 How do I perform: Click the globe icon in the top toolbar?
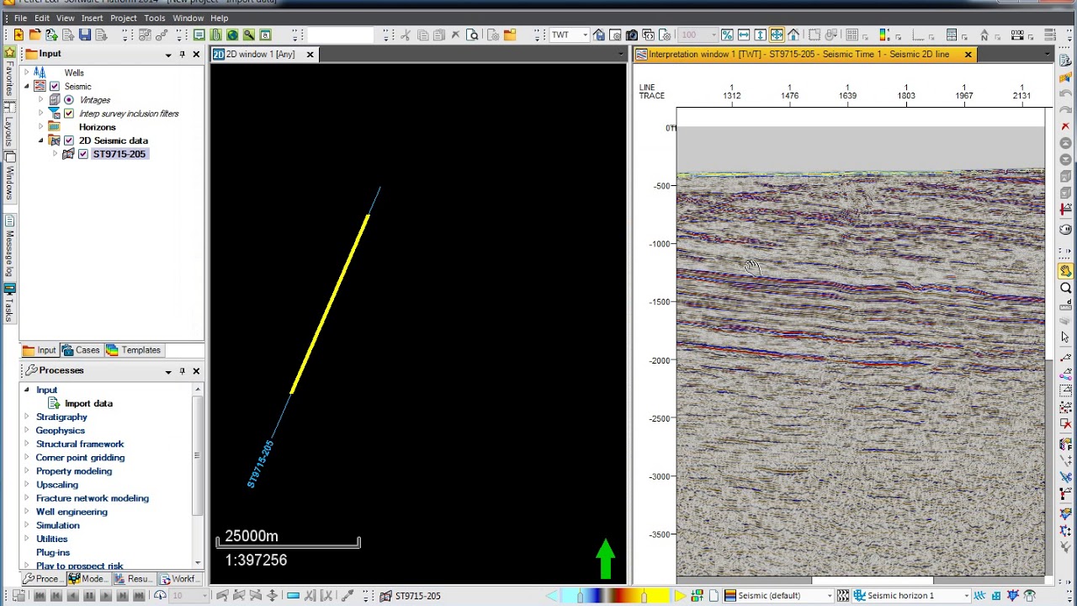coord(232,35)
